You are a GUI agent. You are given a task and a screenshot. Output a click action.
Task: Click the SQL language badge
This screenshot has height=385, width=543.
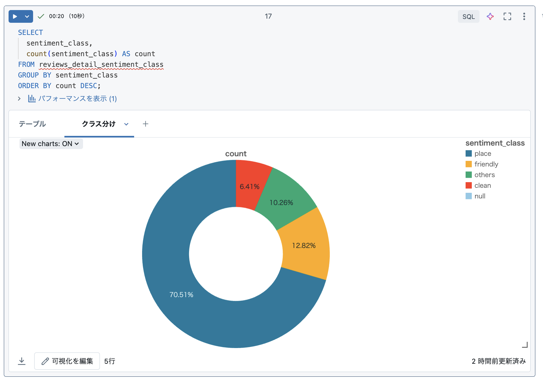pyautogui.click(x=469, y=17)
